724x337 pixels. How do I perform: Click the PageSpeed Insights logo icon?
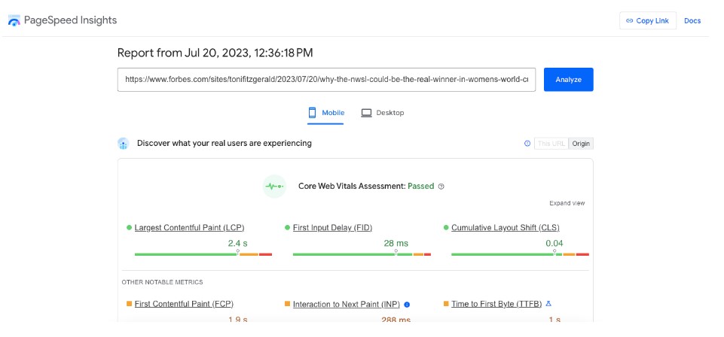coord(14,21)
